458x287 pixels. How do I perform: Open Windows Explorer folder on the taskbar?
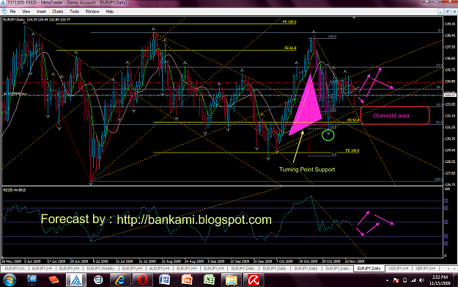[x=232, y=280]
